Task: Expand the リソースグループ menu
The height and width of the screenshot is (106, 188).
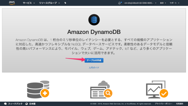Action: [49, 3]
